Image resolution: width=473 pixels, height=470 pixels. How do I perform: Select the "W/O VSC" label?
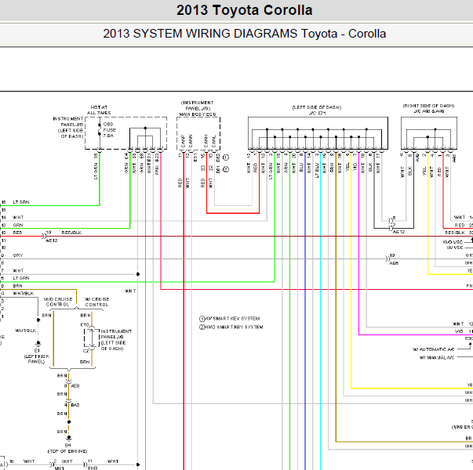point(453,242)
